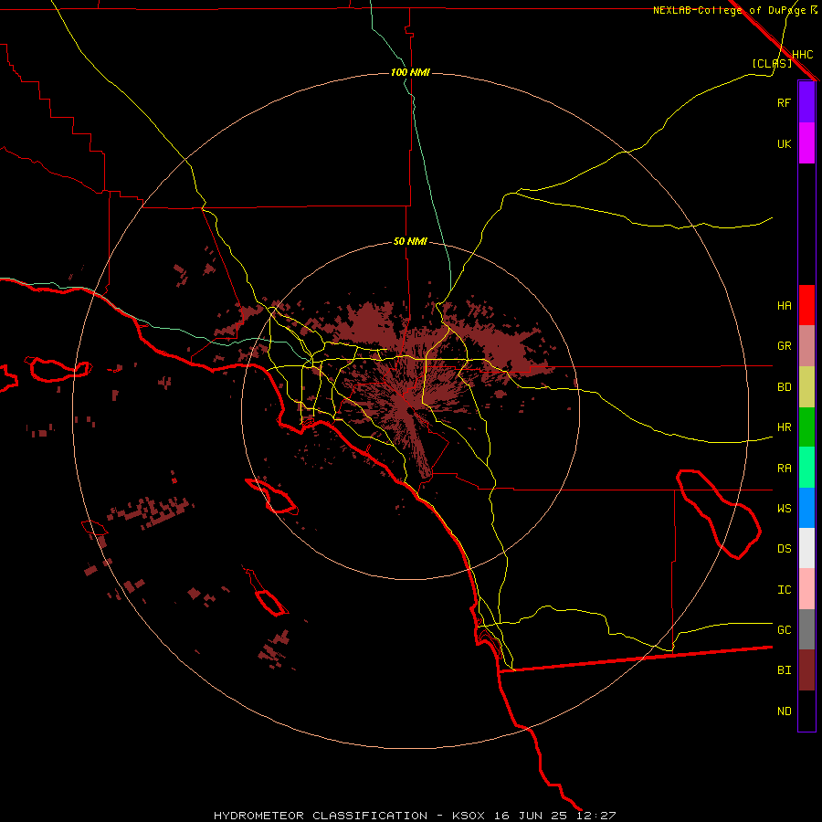
Task: Click the HA legend label
Action: point(784,305)
